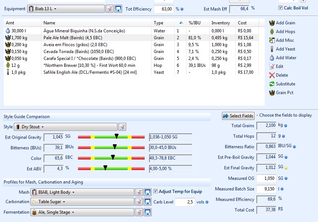
Task: Click the grain icon on the 0,050 kg row
Action: pos(8,58)
